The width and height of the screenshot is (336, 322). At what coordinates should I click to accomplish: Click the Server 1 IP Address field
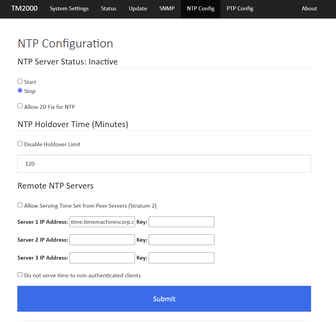[102, 222]
